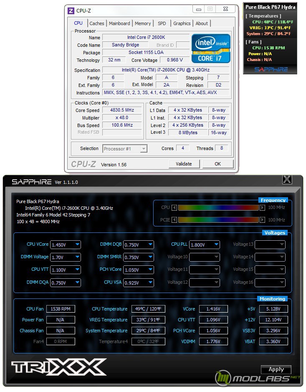Click the VDIMM 1.776V monitoring value
This screenshot has height=392, width=306.
coord(213,341)
